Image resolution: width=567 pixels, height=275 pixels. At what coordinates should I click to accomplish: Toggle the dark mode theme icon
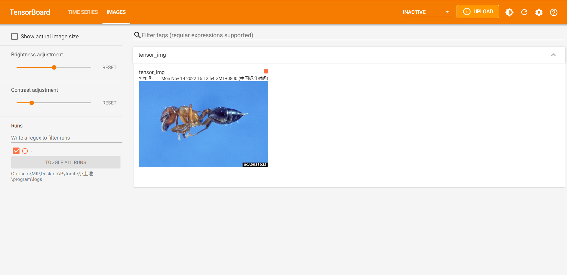[509, 12]
